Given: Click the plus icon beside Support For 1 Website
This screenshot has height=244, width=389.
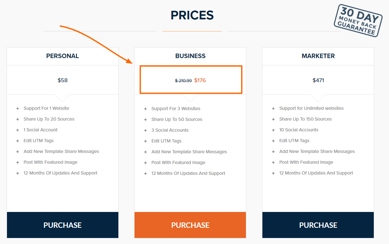Looking at the screenshot, I should [x=17, y=108].
